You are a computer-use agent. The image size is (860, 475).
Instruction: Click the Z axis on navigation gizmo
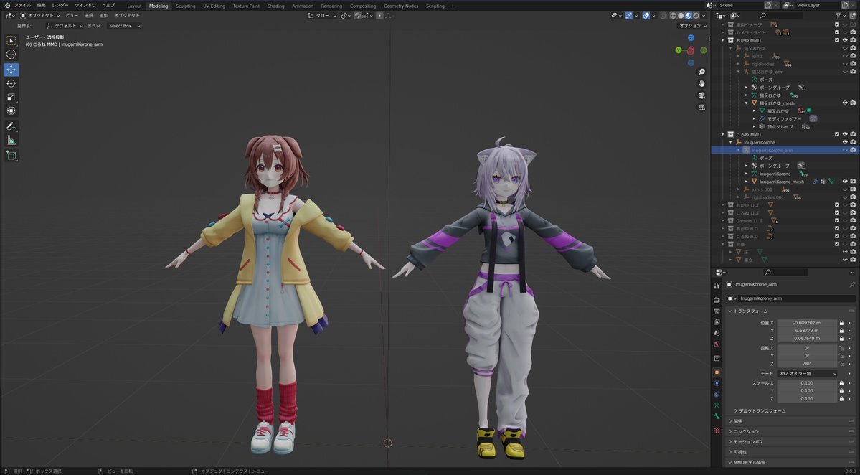click(x=691, y=37)
